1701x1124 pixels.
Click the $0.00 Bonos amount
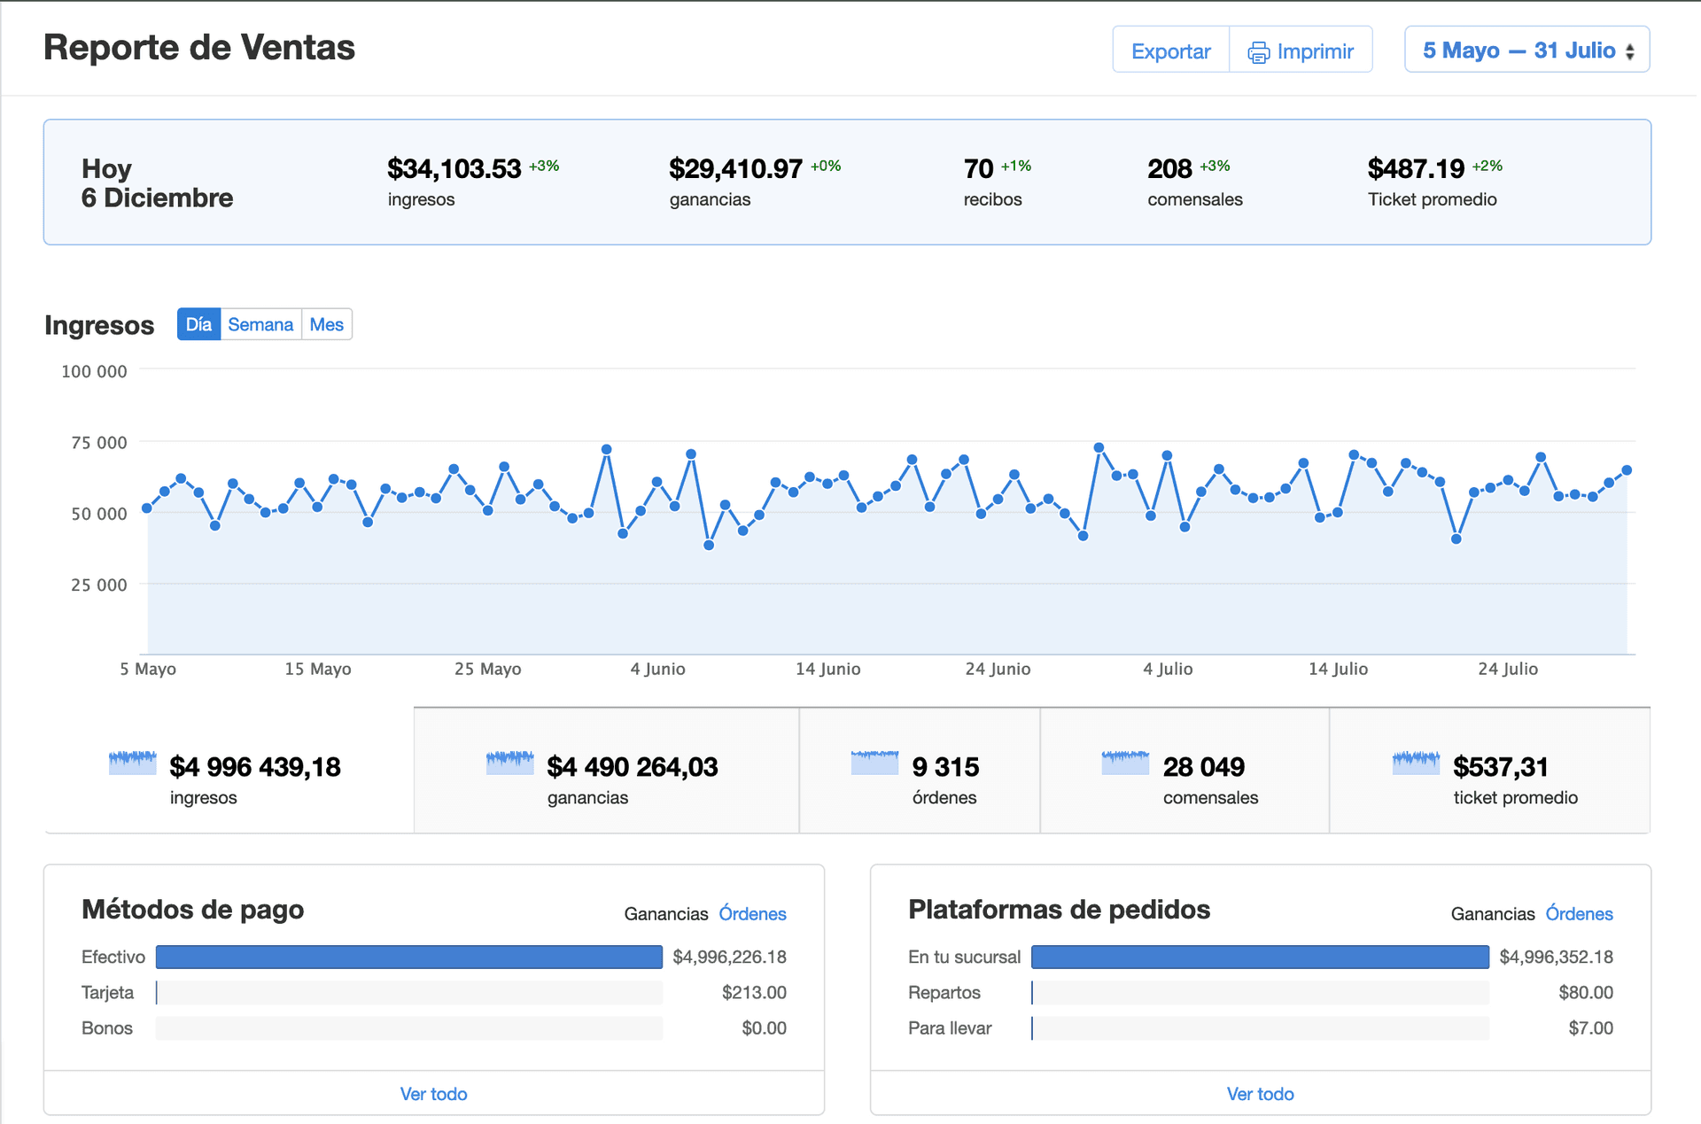[x=764, y=1027]
